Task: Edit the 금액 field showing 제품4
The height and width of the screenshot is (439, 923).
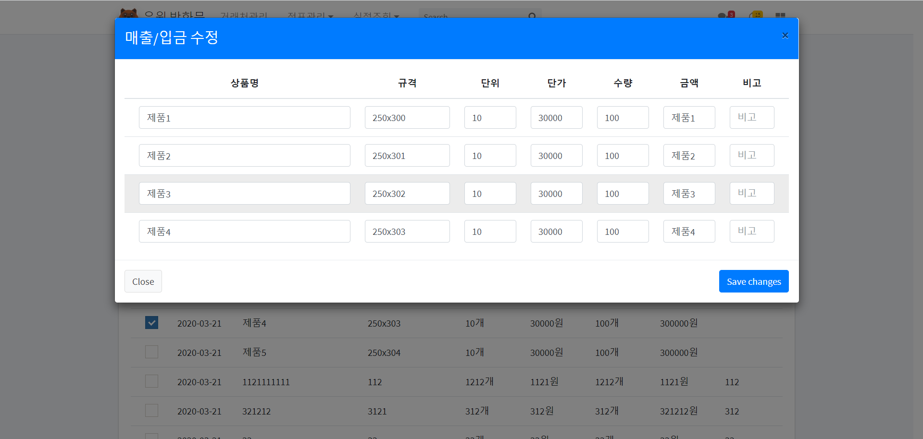Action: coord(689,232)
